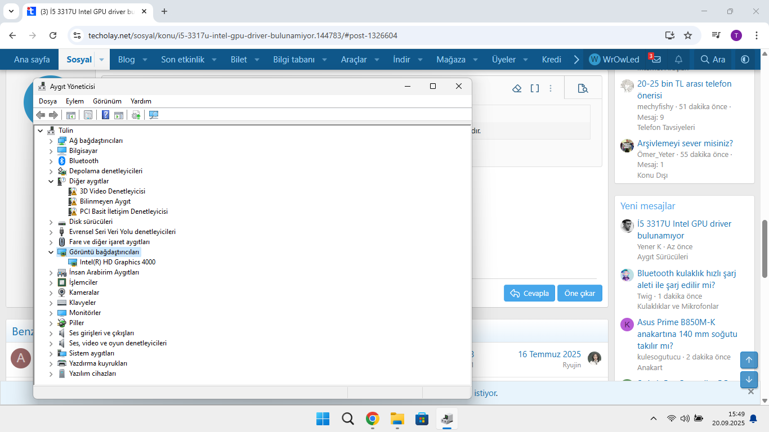This screenshot has height=432, width=769.
Task: Click the scroll-to-top arrow button on page
Action: click(x=749, y=360)
